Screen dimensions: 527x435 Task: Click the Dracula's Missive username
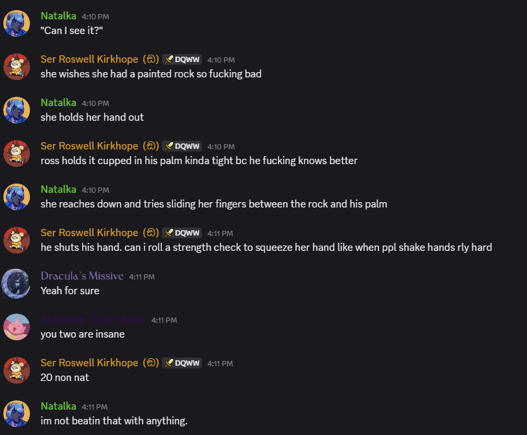81,276
